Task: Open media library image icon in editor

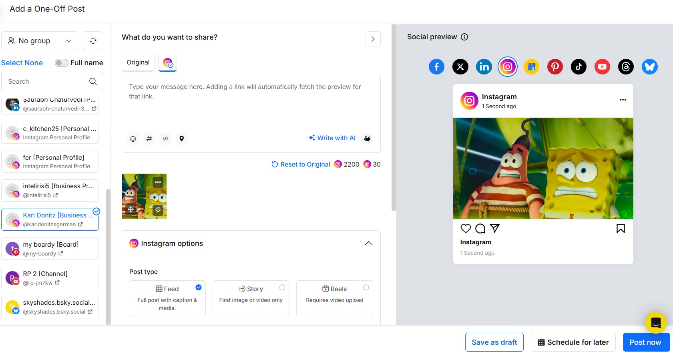Action: (367, 138)
